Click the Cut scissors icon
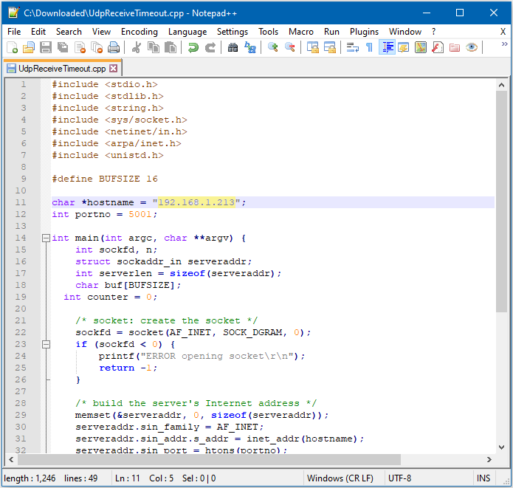This screenshot has height=488, width=513. [x=137, y=47]
